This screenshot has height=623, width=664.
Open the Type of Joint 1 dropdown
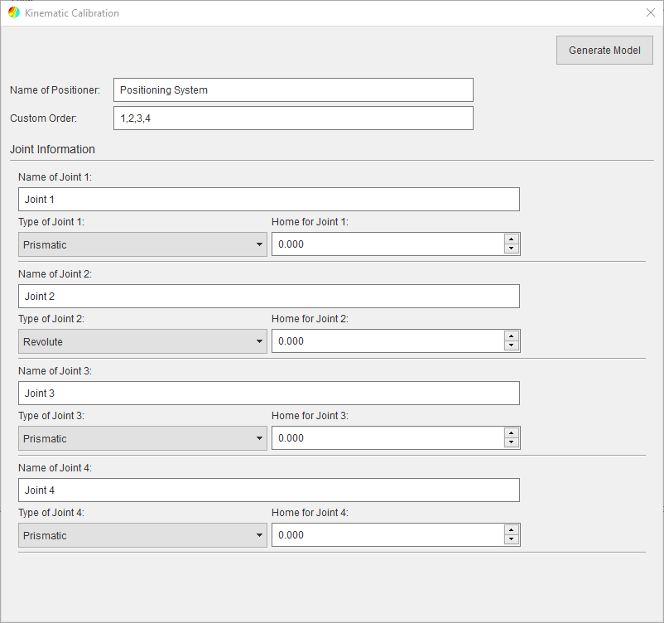coord(142,244)
